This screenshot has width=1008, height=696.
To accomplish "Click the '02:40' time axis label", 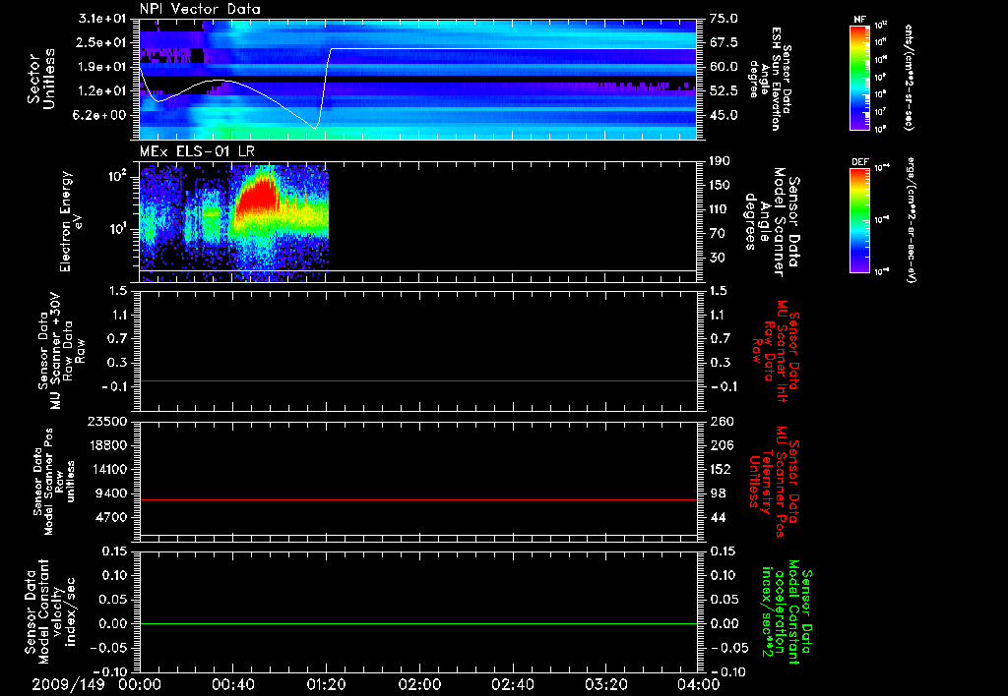I will pyautogui.click(x=512, y=684).
